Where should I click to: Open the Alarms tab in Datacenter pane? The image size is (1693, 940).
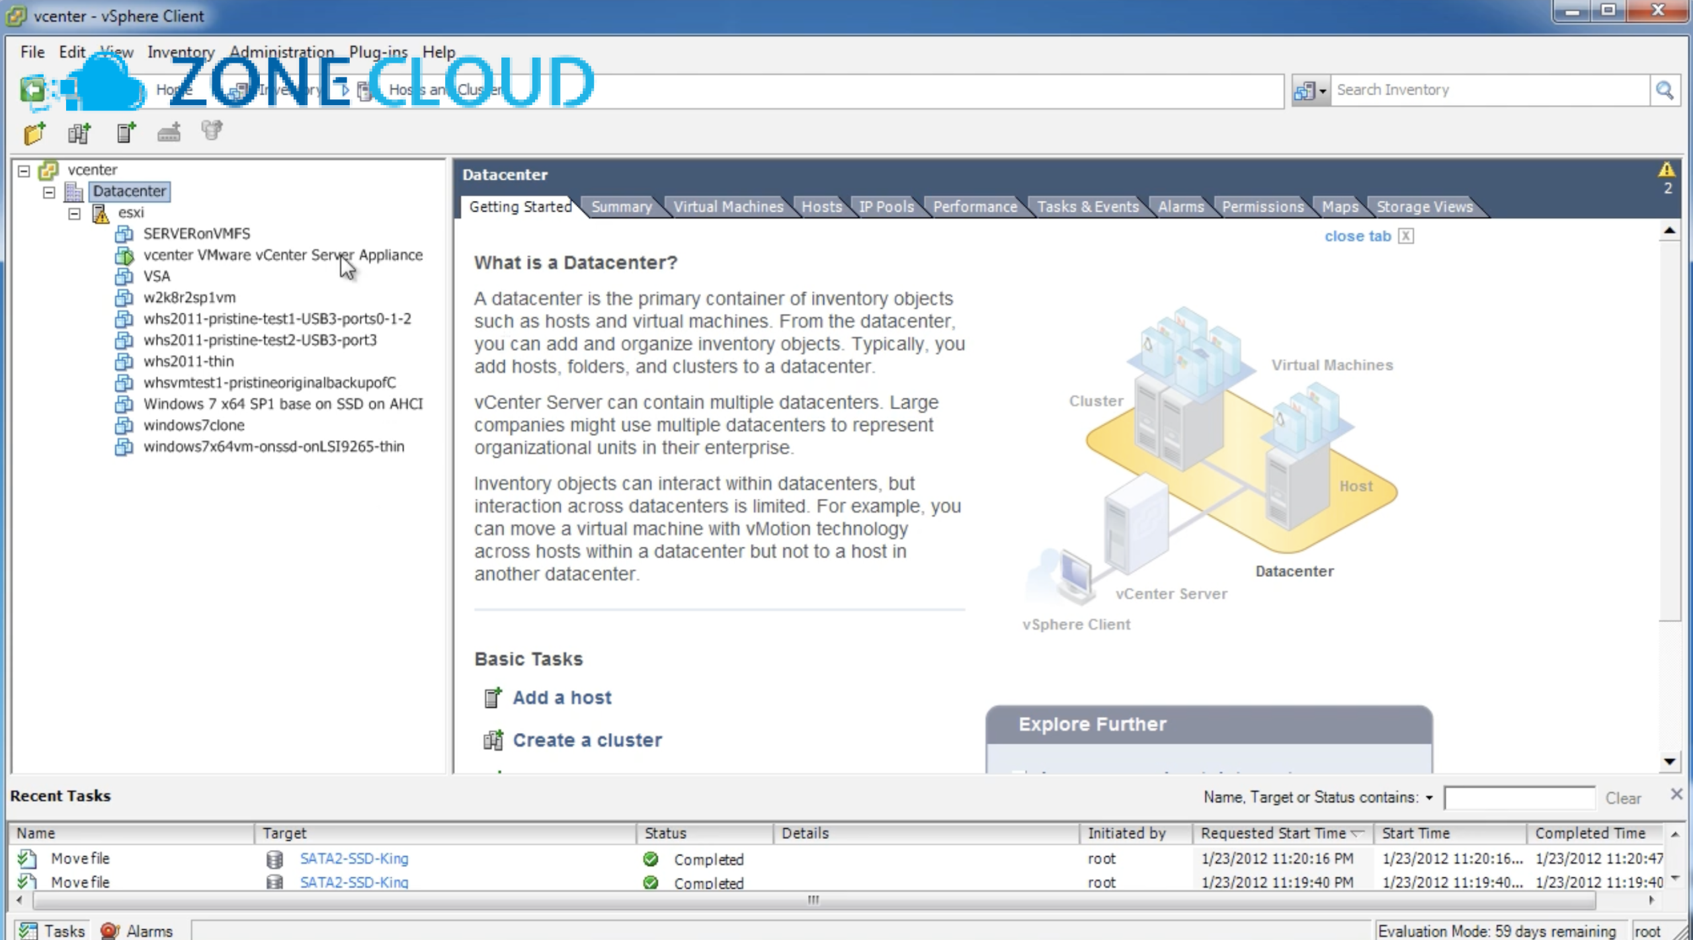click(x=1181, y=207)
